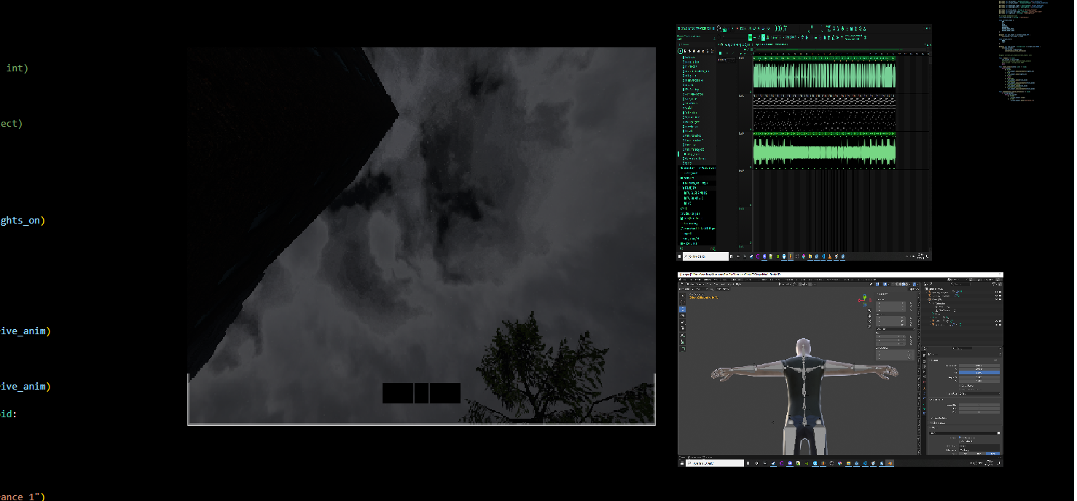Viewport: 1077px width, 501px height.
Task: Select the grey MIDI note clip in audio editor
Action: click(x=824, y=112)
